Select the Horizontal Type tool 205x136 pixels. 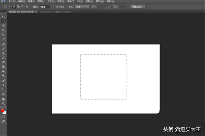point(3,85)
